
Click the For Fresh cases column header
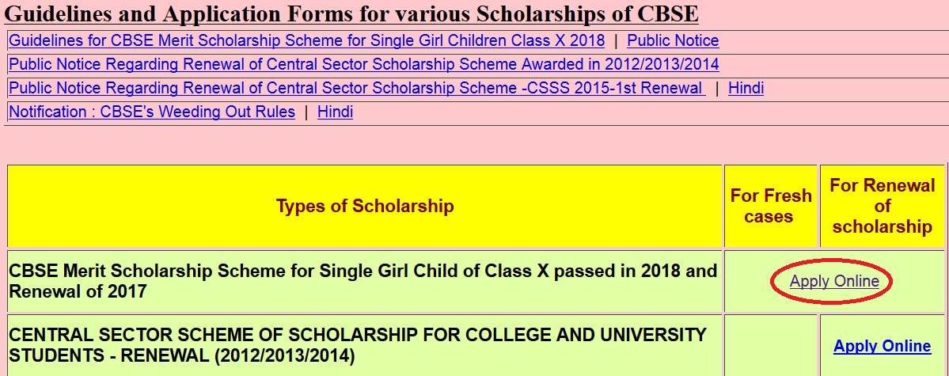click(771, 206)
